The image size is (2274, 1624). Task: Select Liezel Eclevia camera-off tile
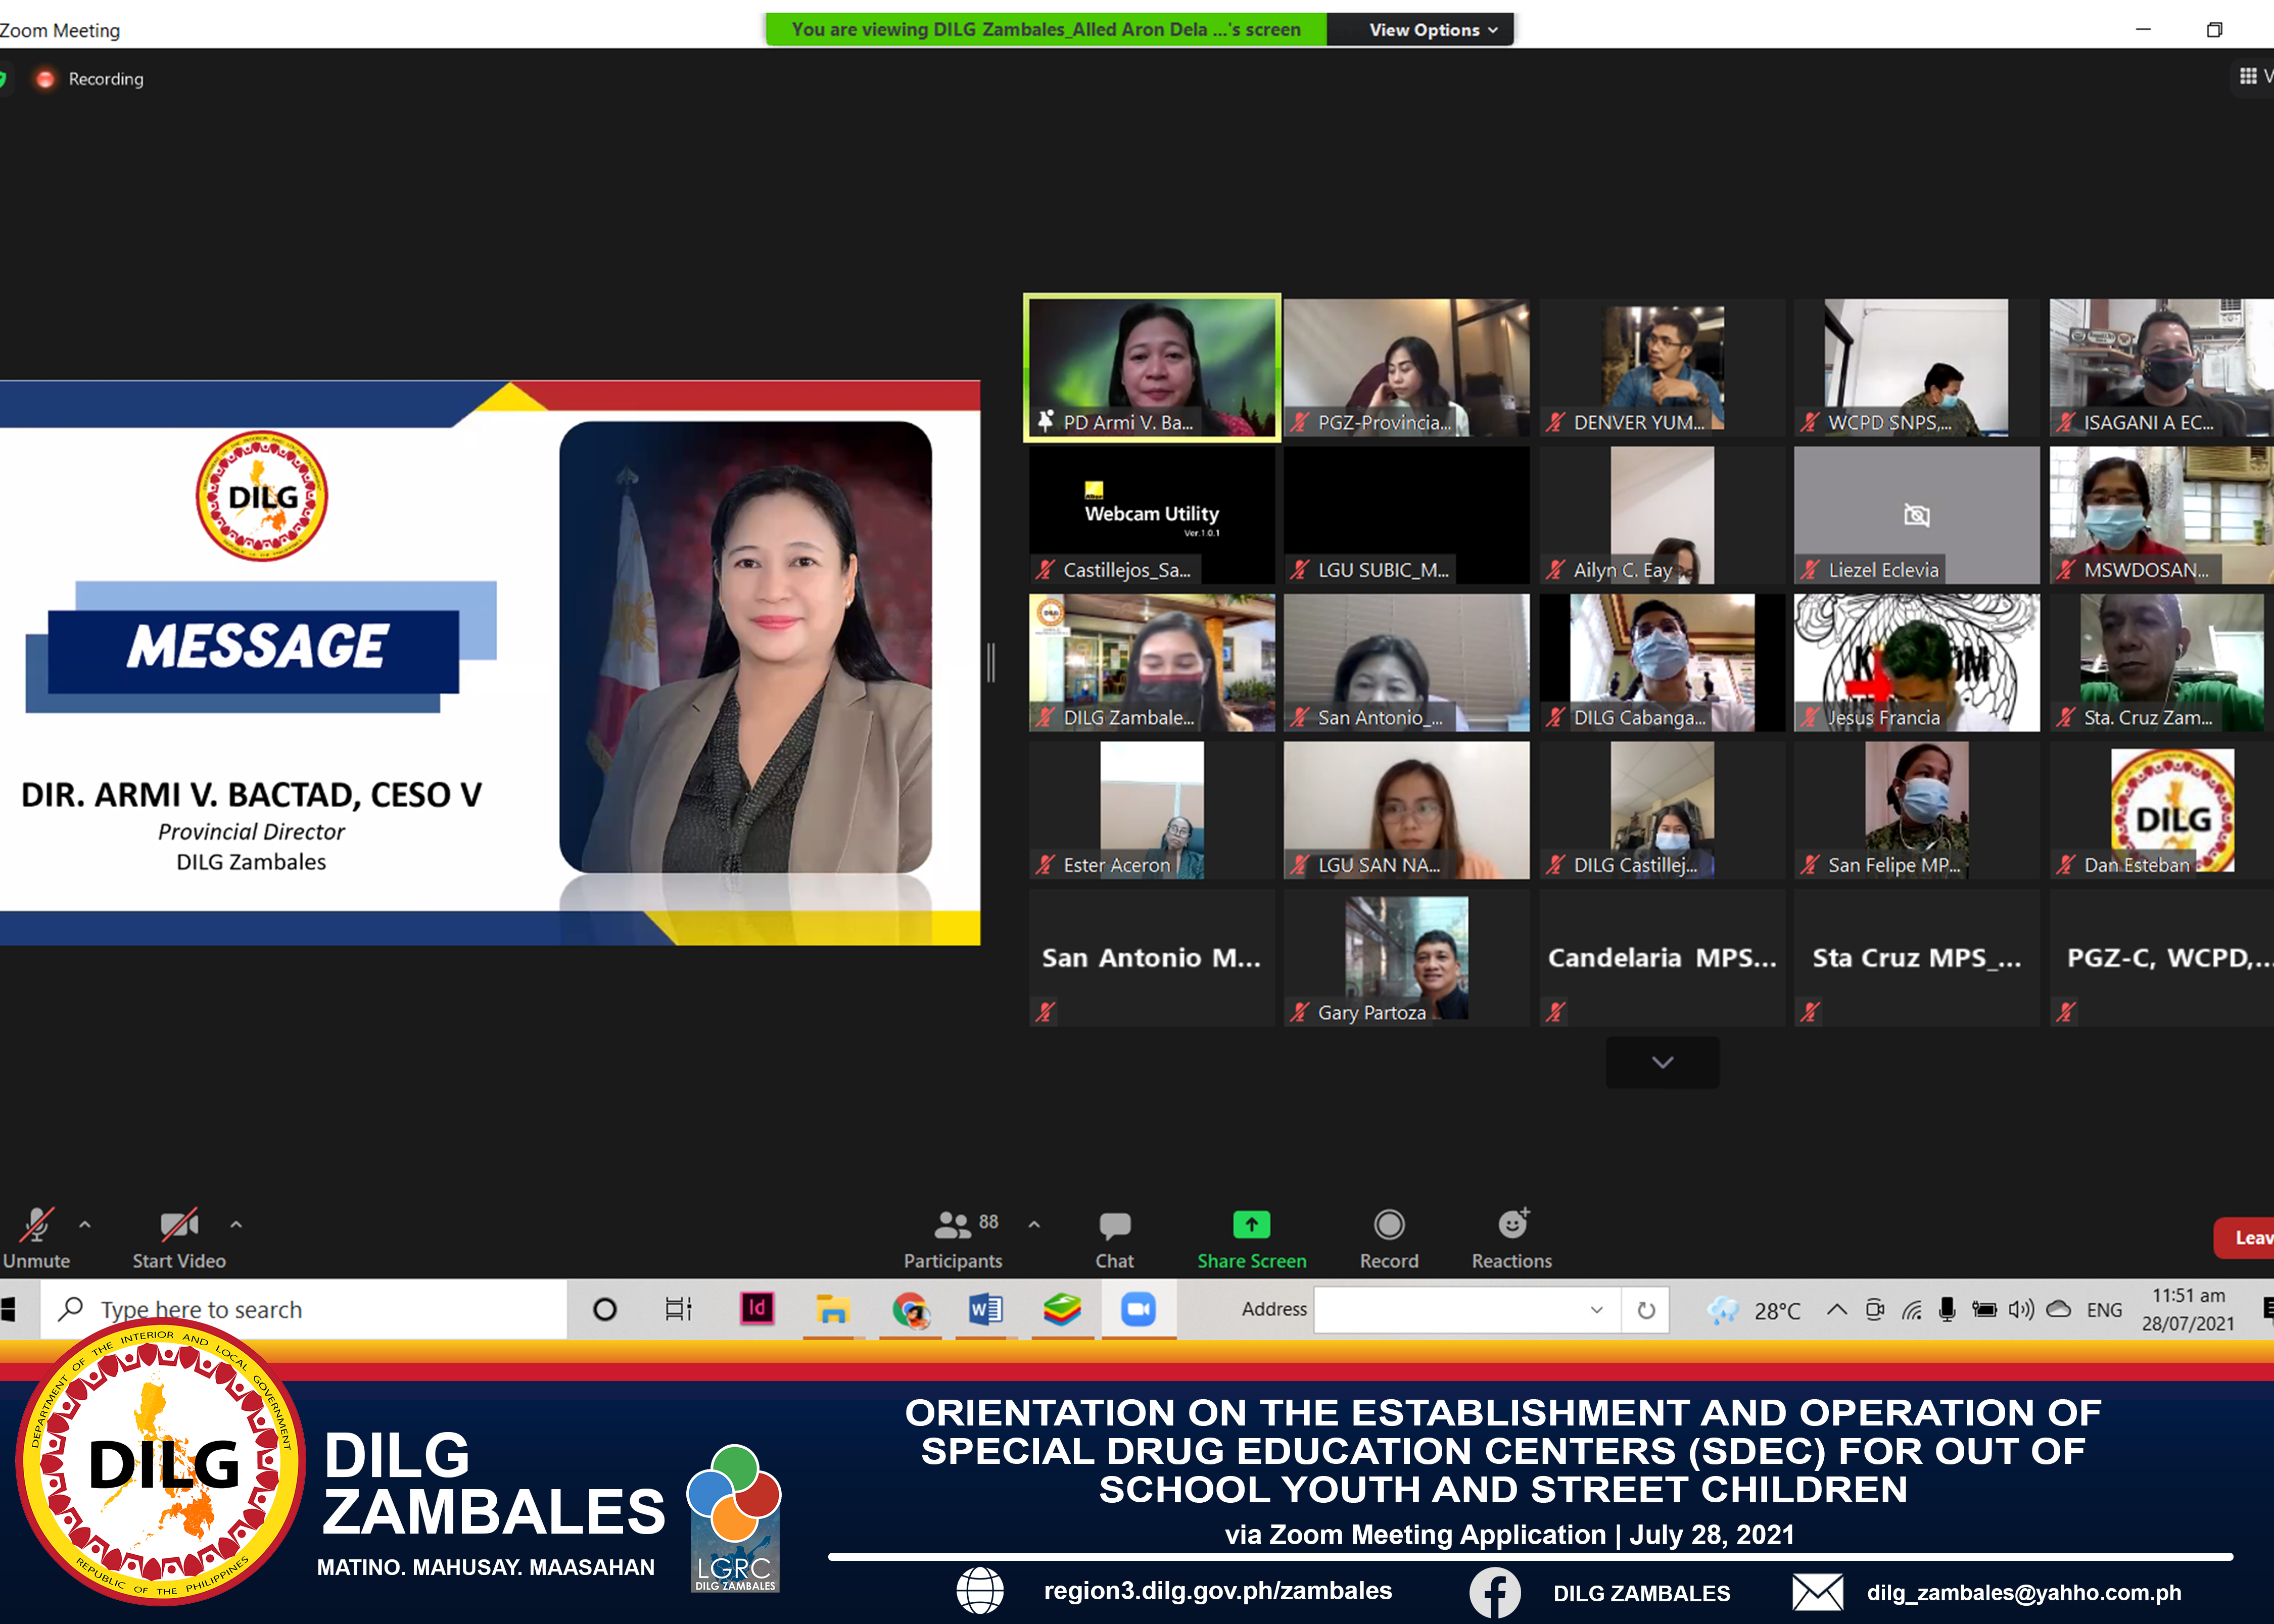1917,515
